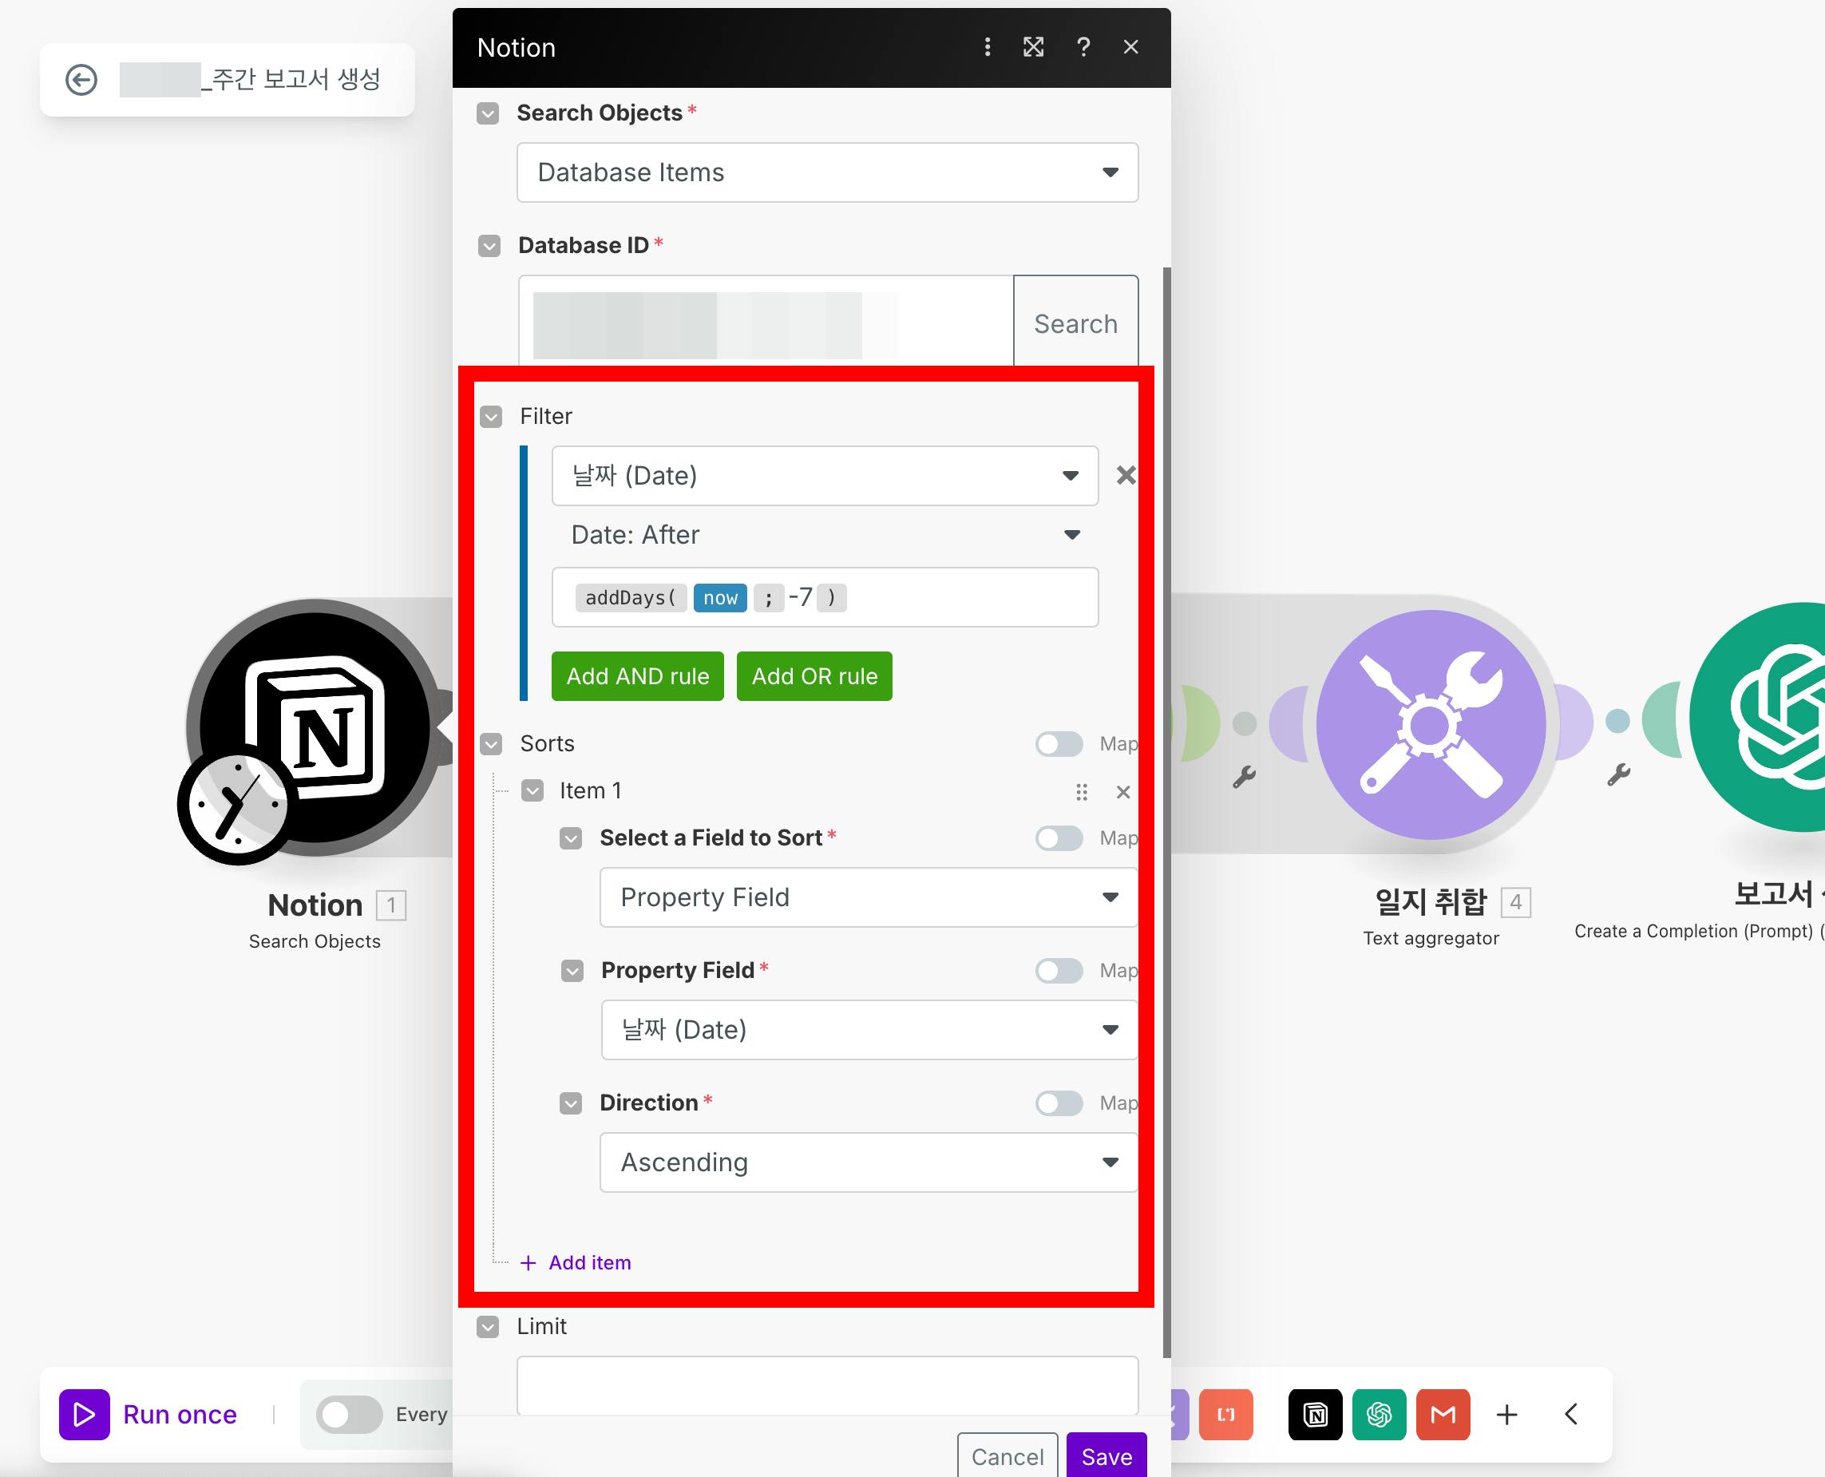Image resolution: width=1825 pixels, height=1477 pixels.
Task: Select the Notion module on canvas
Action: (x=315, y=727)
